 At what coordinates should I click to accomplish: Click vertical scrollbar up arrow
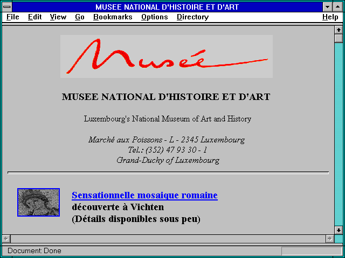click(x=339, y=30)
